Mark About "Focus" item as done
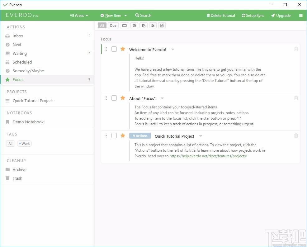This screenshot has width=307, height=247. [114, 98]
